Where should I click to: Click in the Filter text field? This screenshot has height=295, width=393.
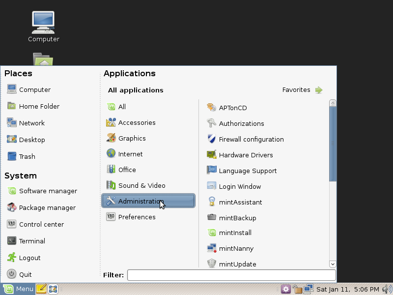(x=231, y=275)
